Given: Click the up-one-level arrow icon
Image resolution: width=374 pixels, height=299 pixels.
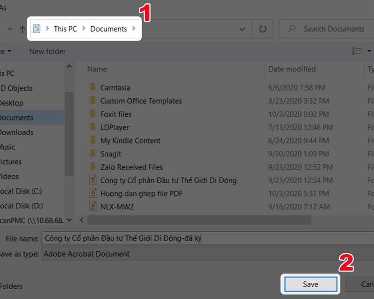Looking at the screenshot, I should pyautogui.click(x=22, y=28).
